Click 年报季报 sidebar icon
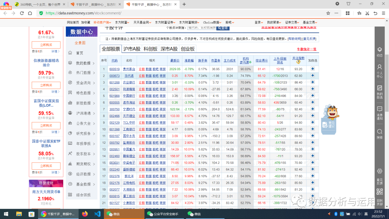 tap(70, 143)
